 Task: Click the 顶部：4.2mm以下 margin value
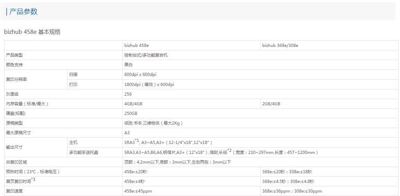(178, 162)
